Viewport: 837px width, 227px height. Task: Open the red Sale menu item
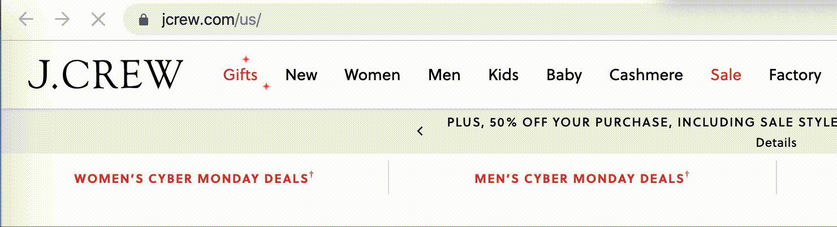pyautogui.click(x=726, y=75)
